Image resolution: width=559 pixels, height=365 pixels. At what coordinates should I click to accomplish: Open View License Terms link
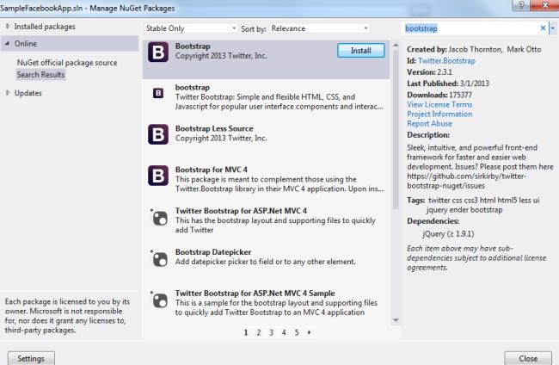(x=439, y=104)
